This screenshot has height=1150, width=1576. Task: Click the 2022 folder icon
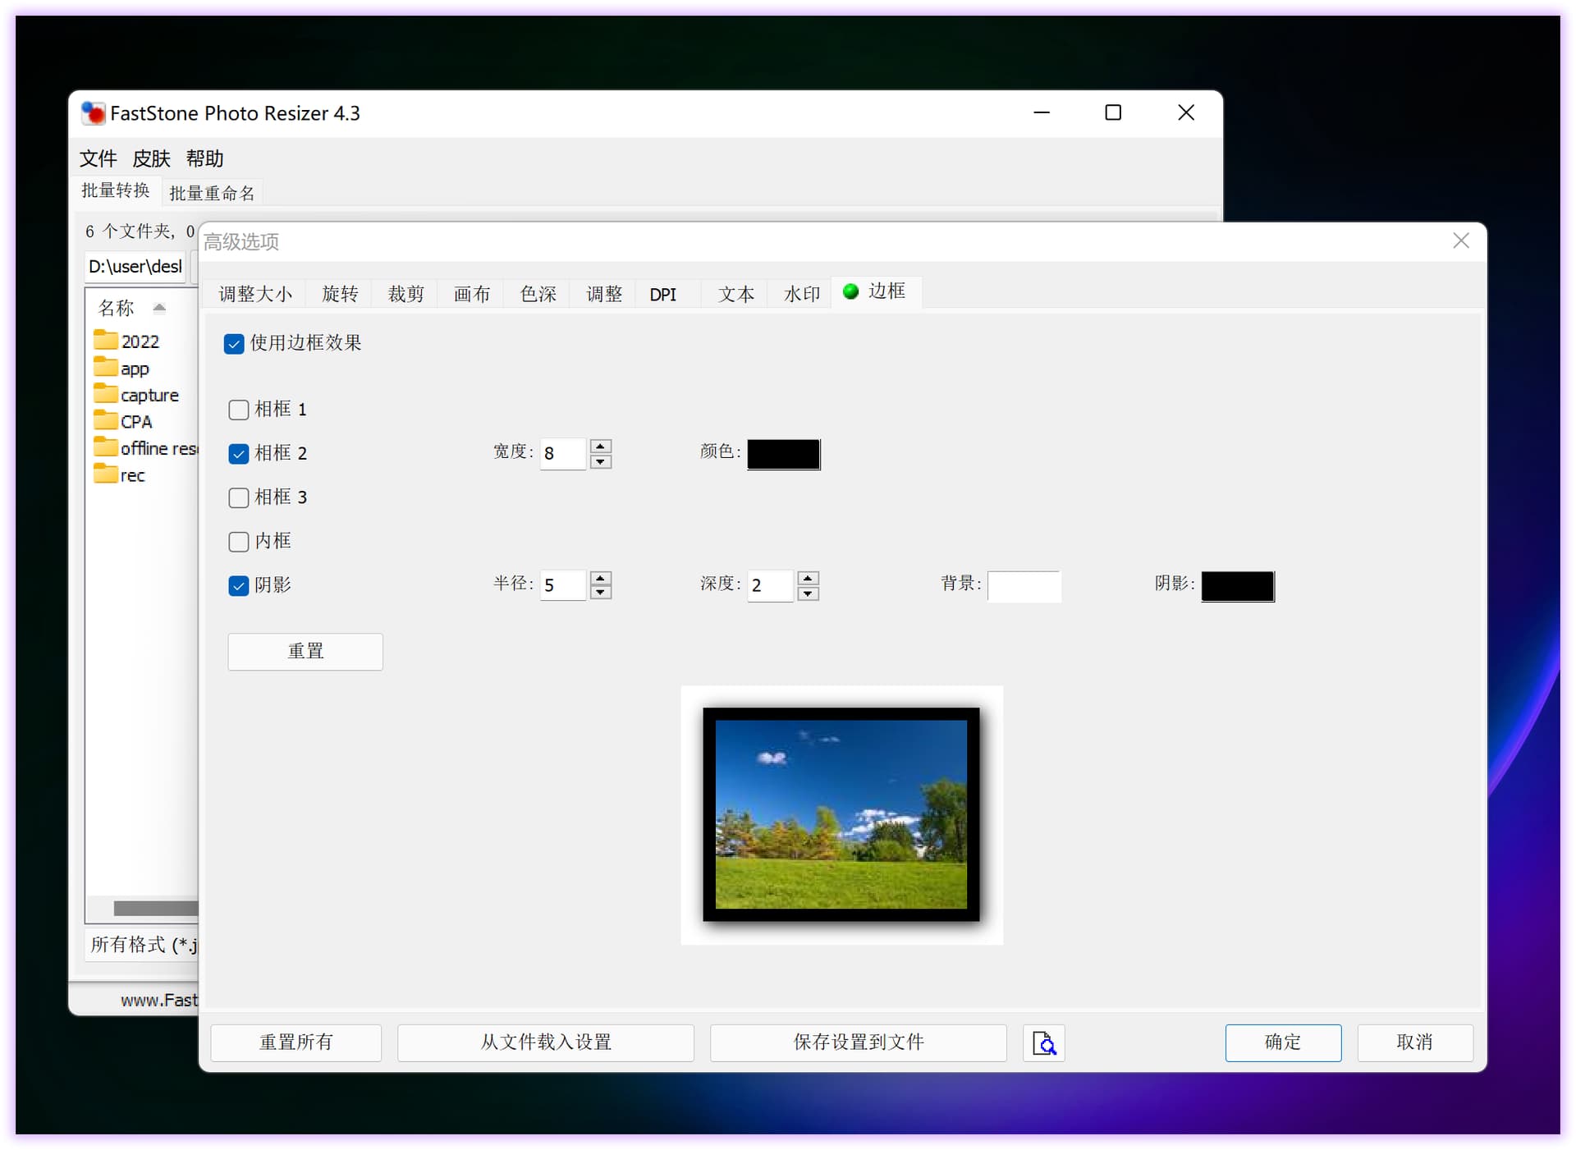tap(105, 340)
